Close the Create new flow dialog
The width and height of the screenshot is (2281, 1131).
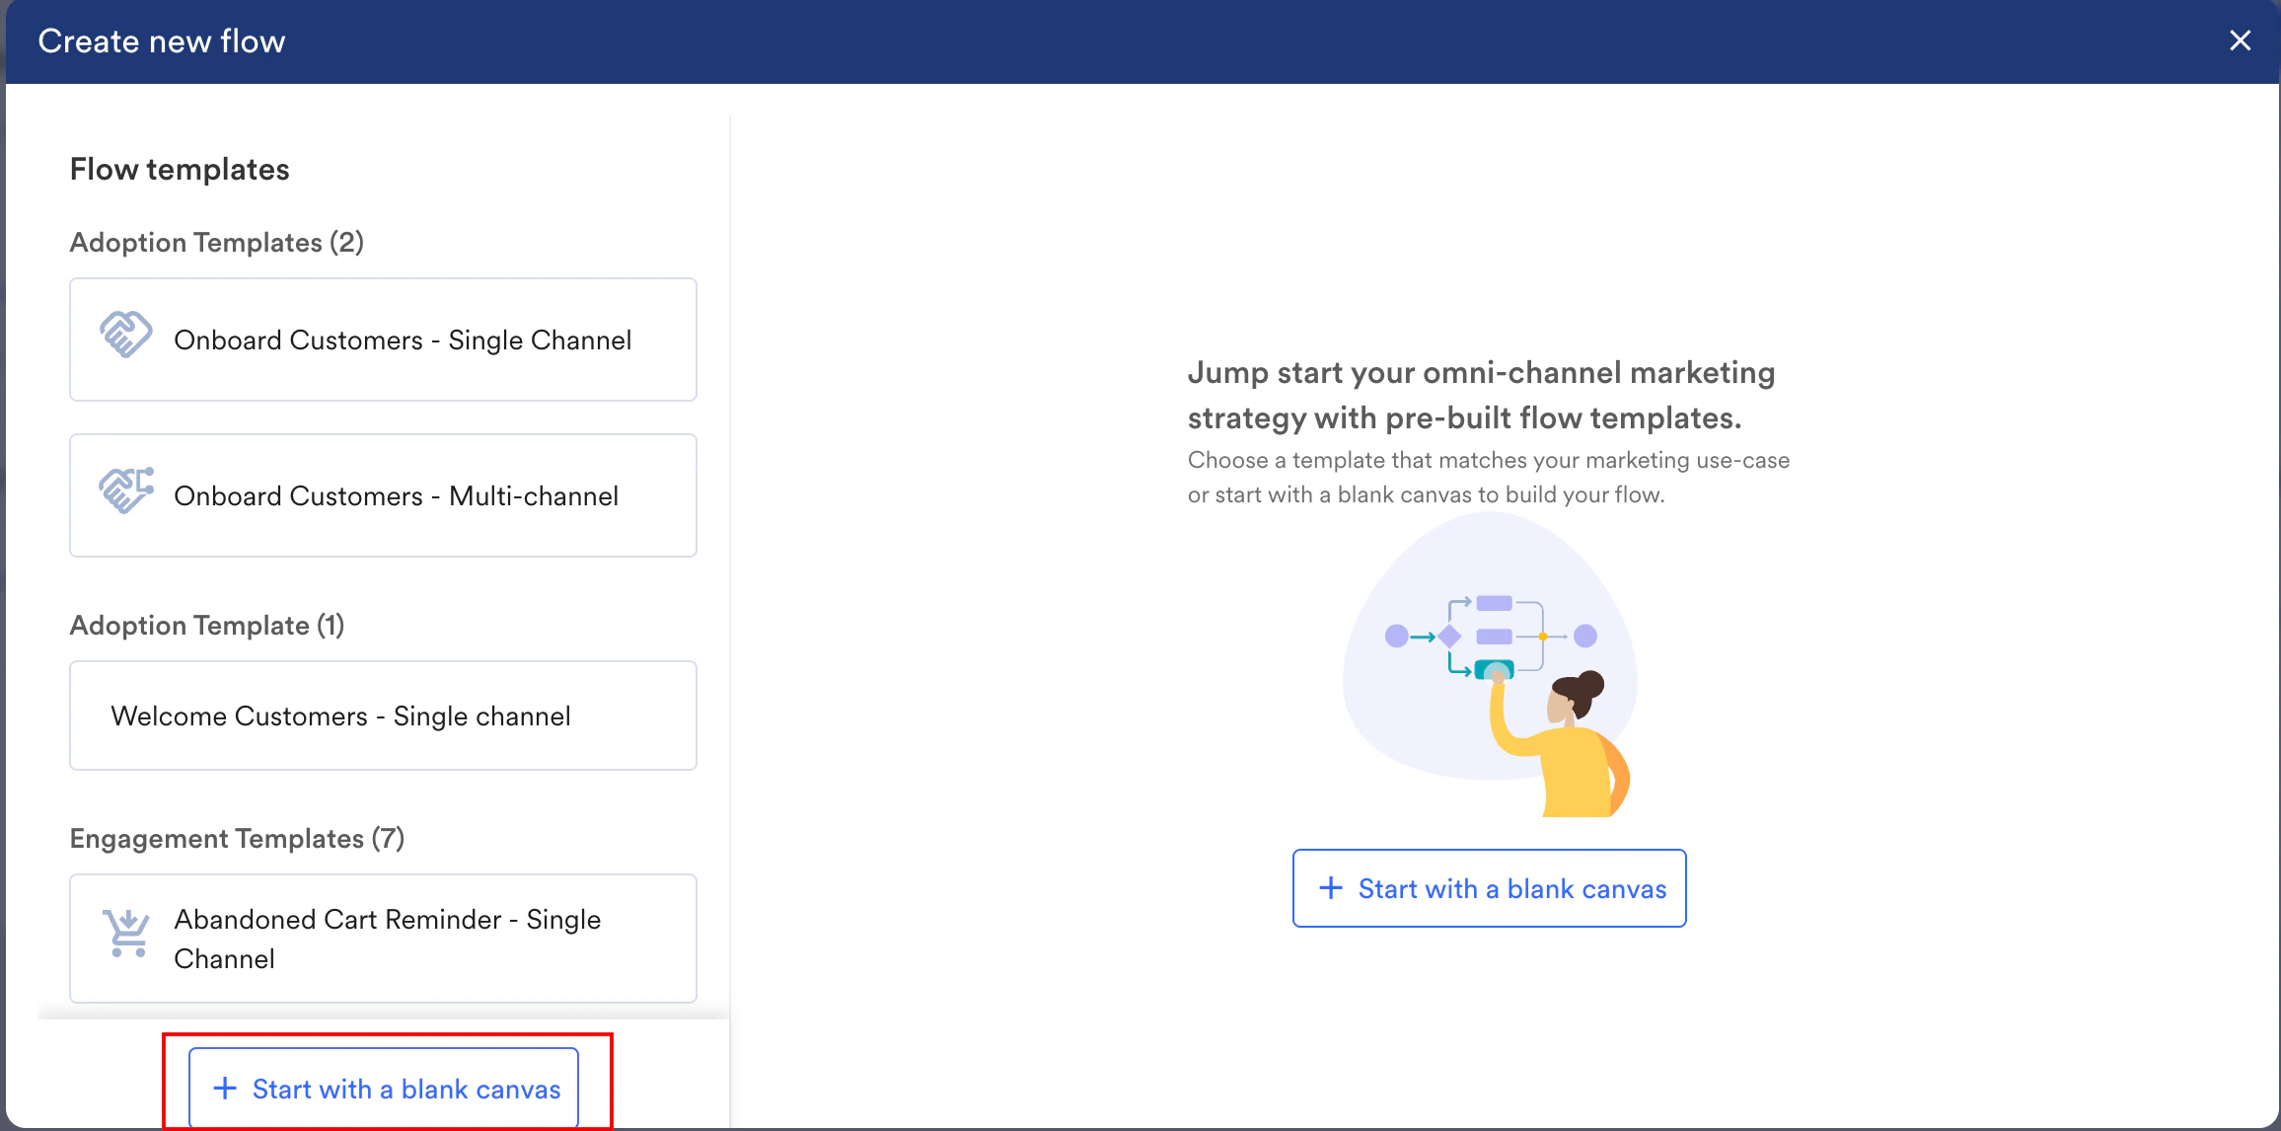[x=2240, y=40]
